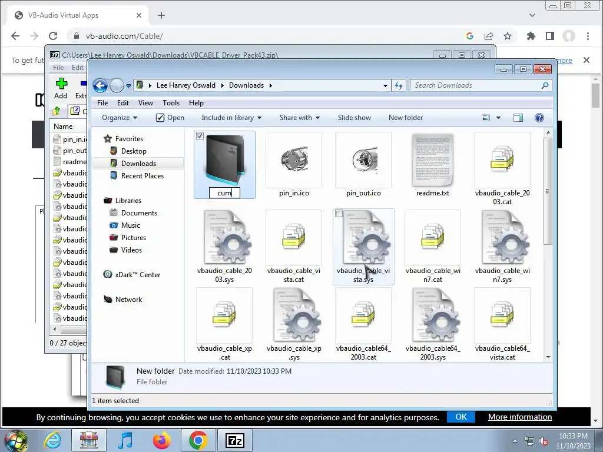Image resolution: width=603 pixels, height=452 pixels.
Task: Tick the checkbox on vbaudio_cable_vista.sys
Action: [339, 213]
